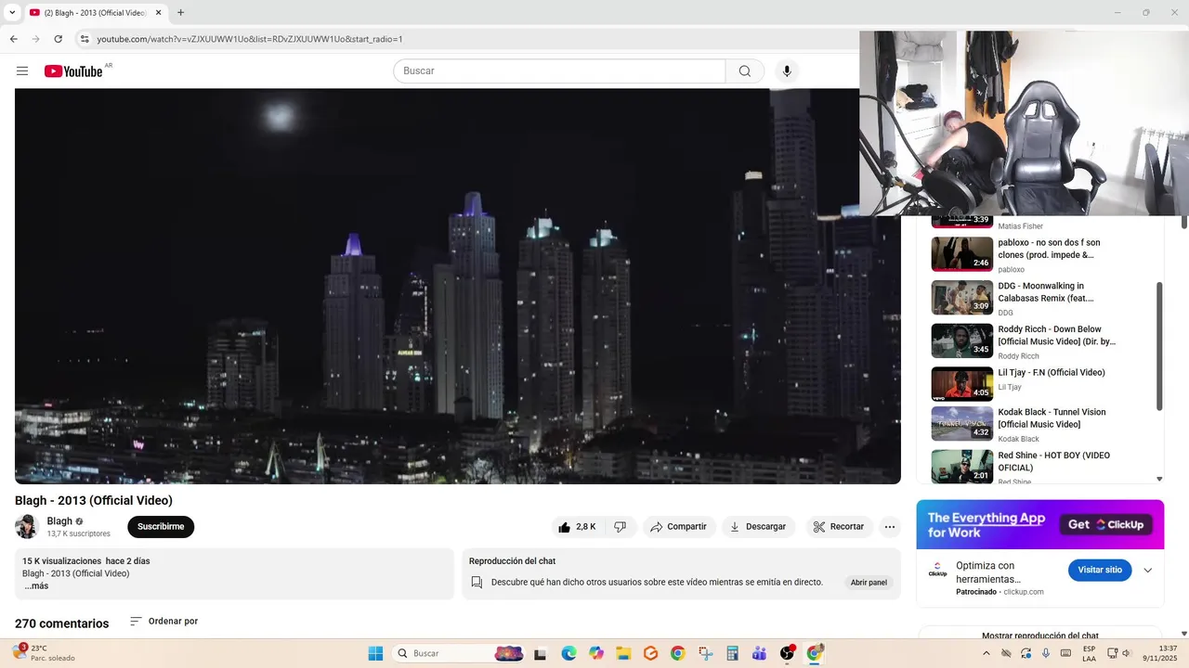Image resolution: width=1189 pixels, height=668 pixels.
Task: Click Mostrar reproducción del chat
Action: [x=1040, y=636]
